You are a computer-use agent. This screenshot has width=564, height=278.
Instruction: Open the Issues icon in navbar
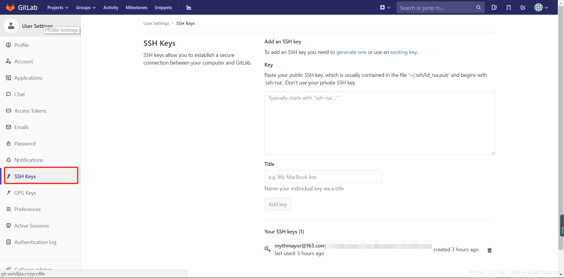pyautogui.click(x=494, y=7)
